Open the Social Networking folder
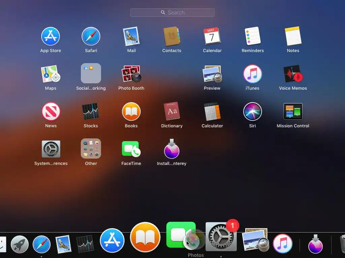The height and width of the screenshot is (258, 345). click(x=91, y=73)
